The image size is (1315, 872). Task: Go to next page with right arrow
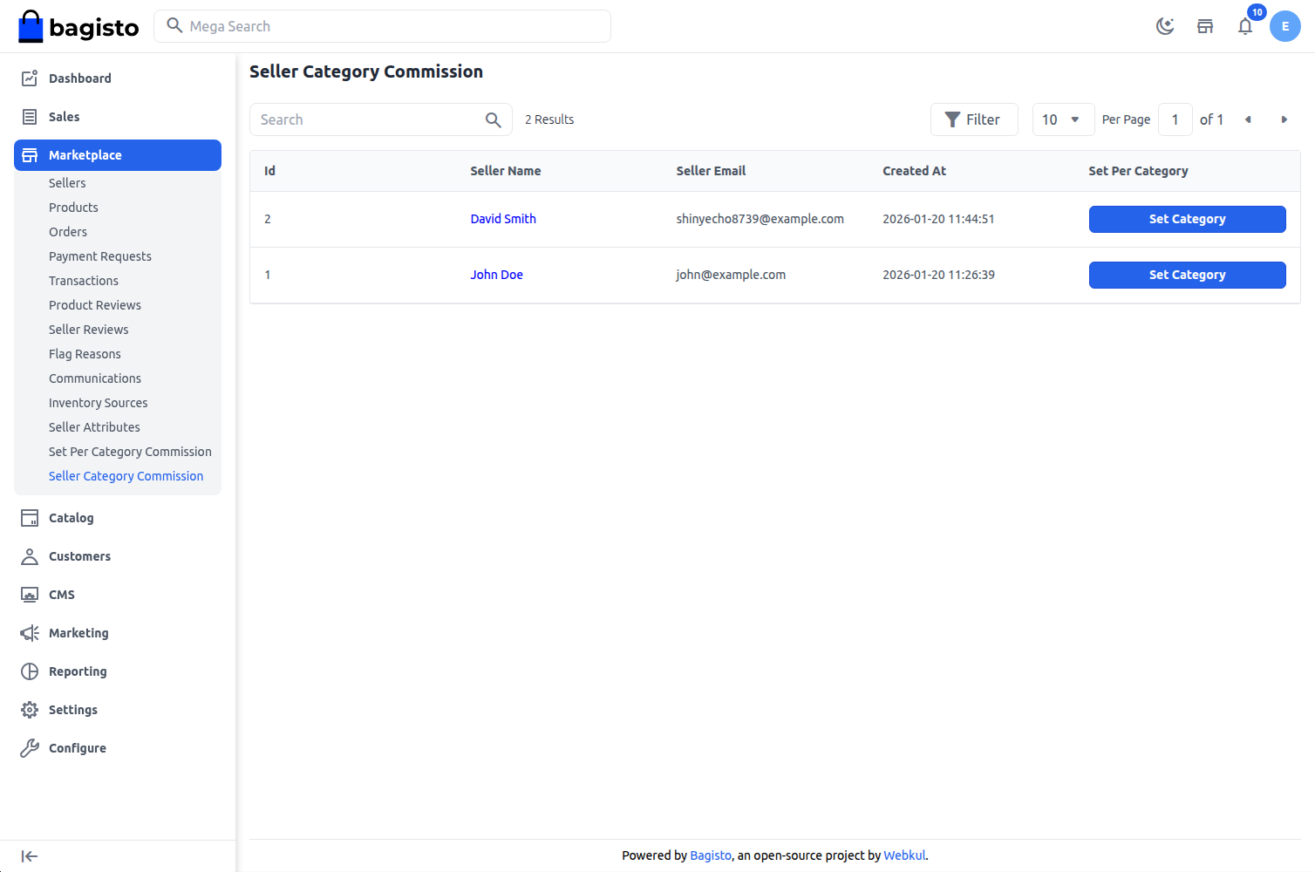click(x=1284, y=119)
